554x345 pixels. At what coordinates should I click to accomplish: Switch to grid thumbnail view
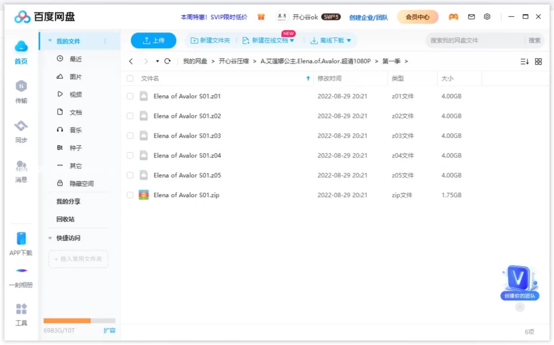coord(538,62)
